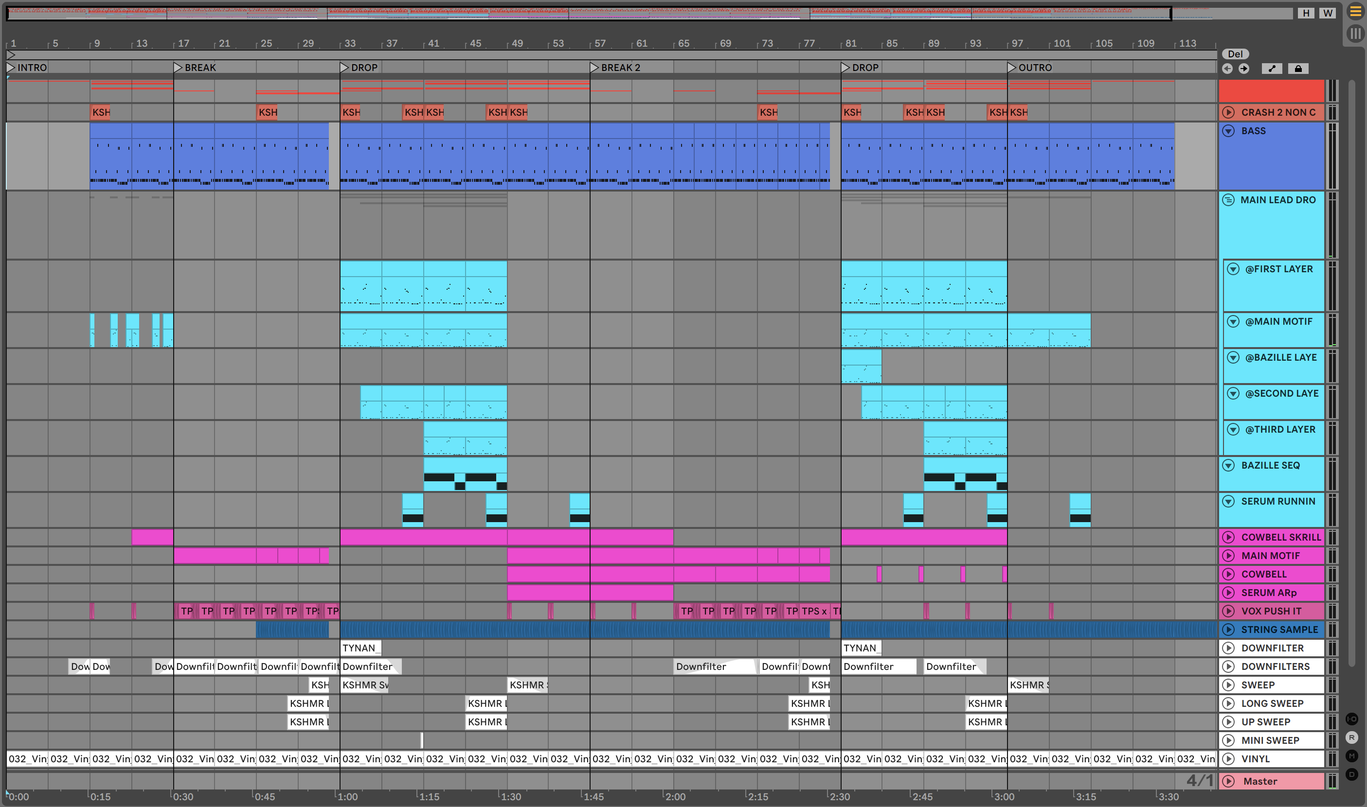Select the OUTRO locator marker

coord(1012,68)
